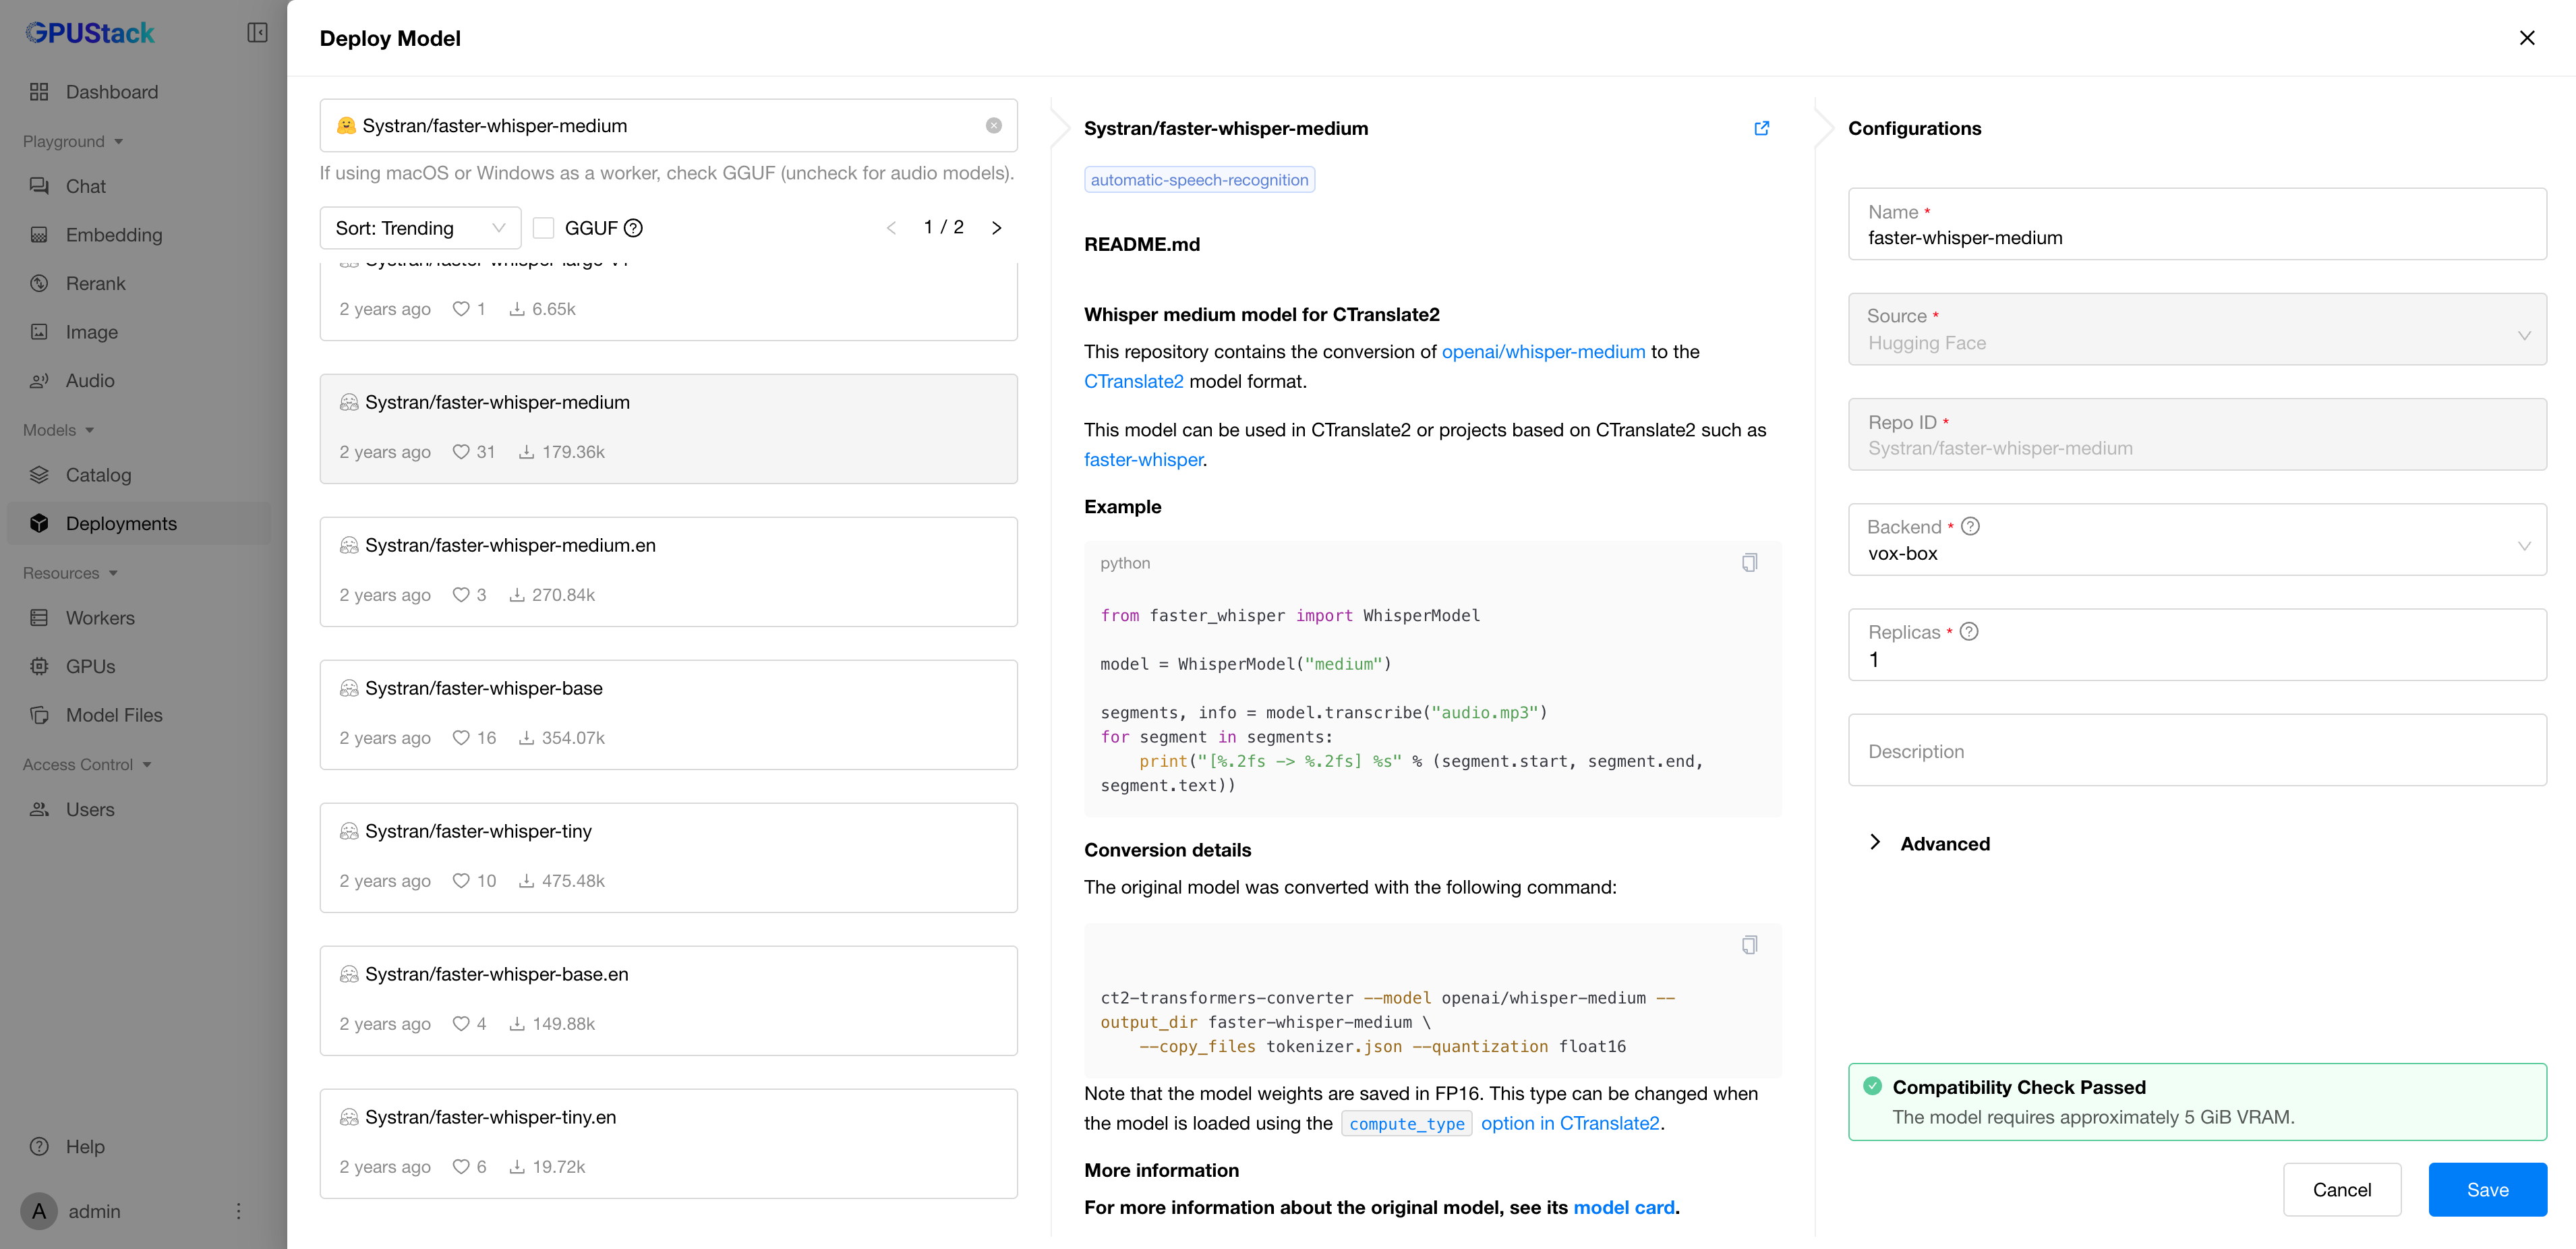Screen dimensions: 2576x1249
Task: Click the Cancel button
Action: (2341, 1190)
